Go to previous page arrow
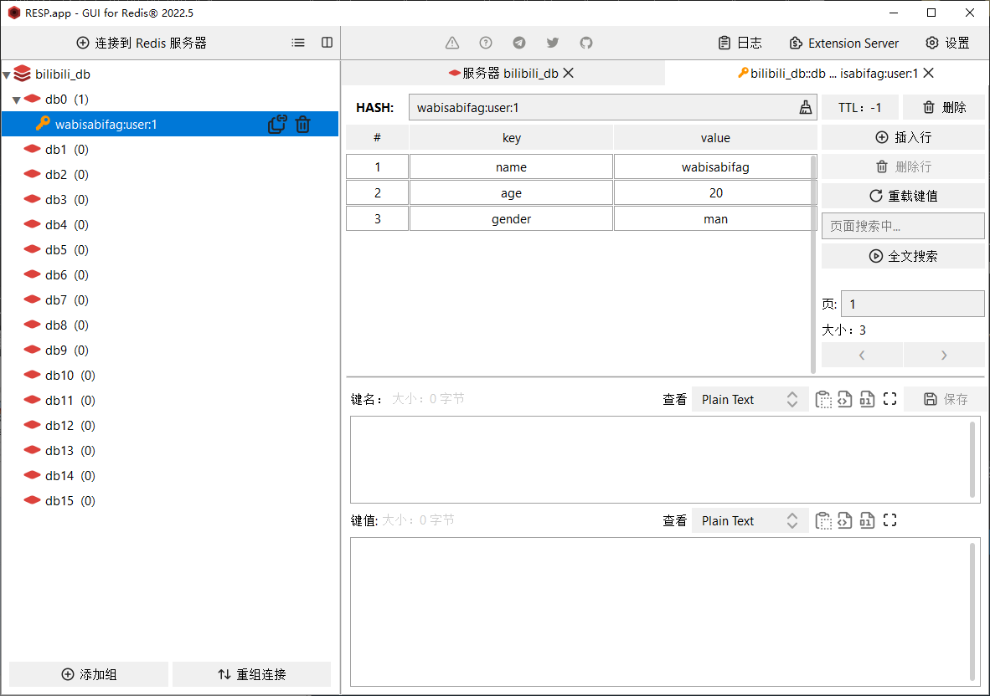Image resolution: width=990 pixels, height=696 pixels. point(862,355)
